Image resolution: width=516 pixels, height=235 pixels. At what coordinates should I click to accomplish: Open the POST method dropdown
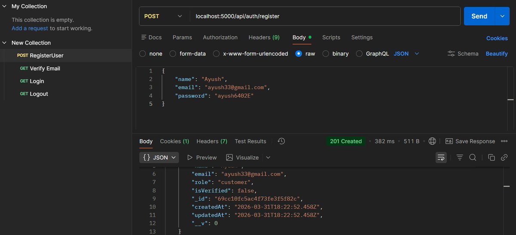pyautogui.click(x=164, y=16)
